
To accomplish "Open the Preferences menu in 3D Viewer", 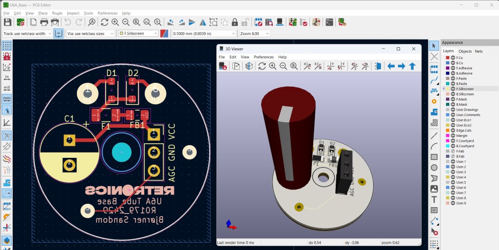I will click(x=264, y=57).
